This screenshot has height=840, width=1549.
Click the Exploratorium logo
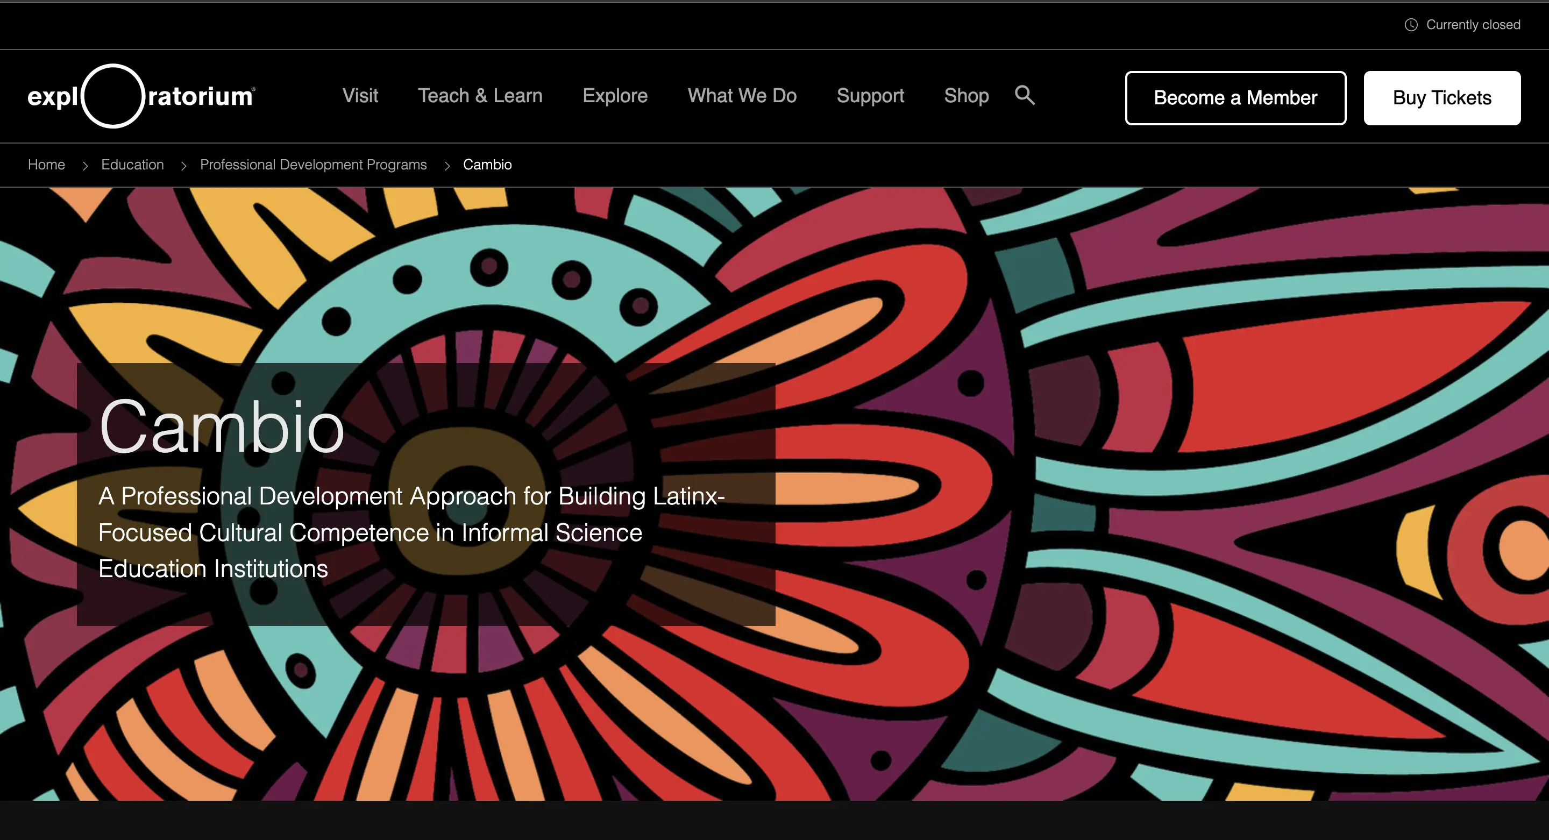click(141, 96)
